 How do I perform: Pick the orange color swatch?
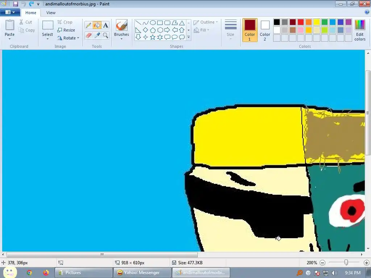click(x=309, y=22)
